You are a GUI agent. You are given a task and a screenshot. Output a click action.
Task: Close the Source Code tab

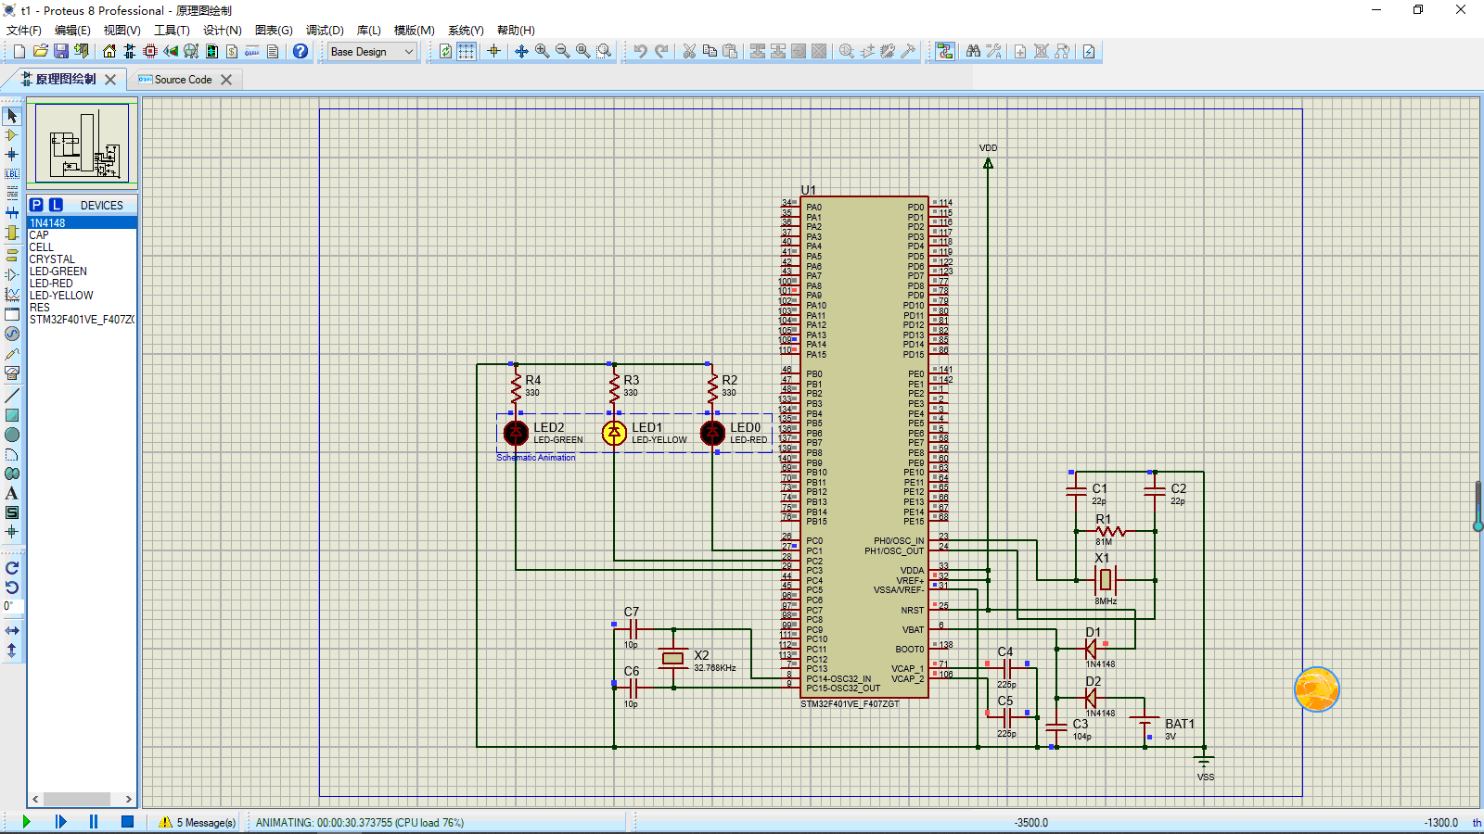pos(226,80)
